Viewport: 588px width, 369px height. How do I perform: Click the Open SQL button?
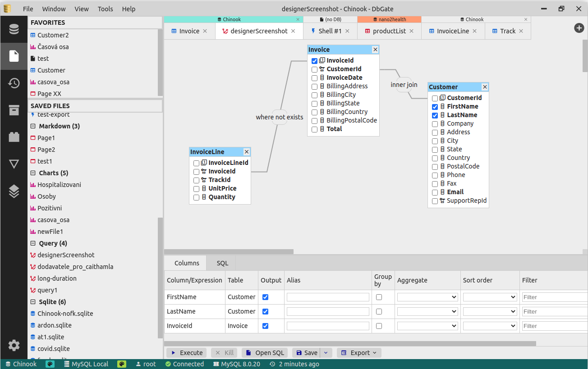point(265,353)
